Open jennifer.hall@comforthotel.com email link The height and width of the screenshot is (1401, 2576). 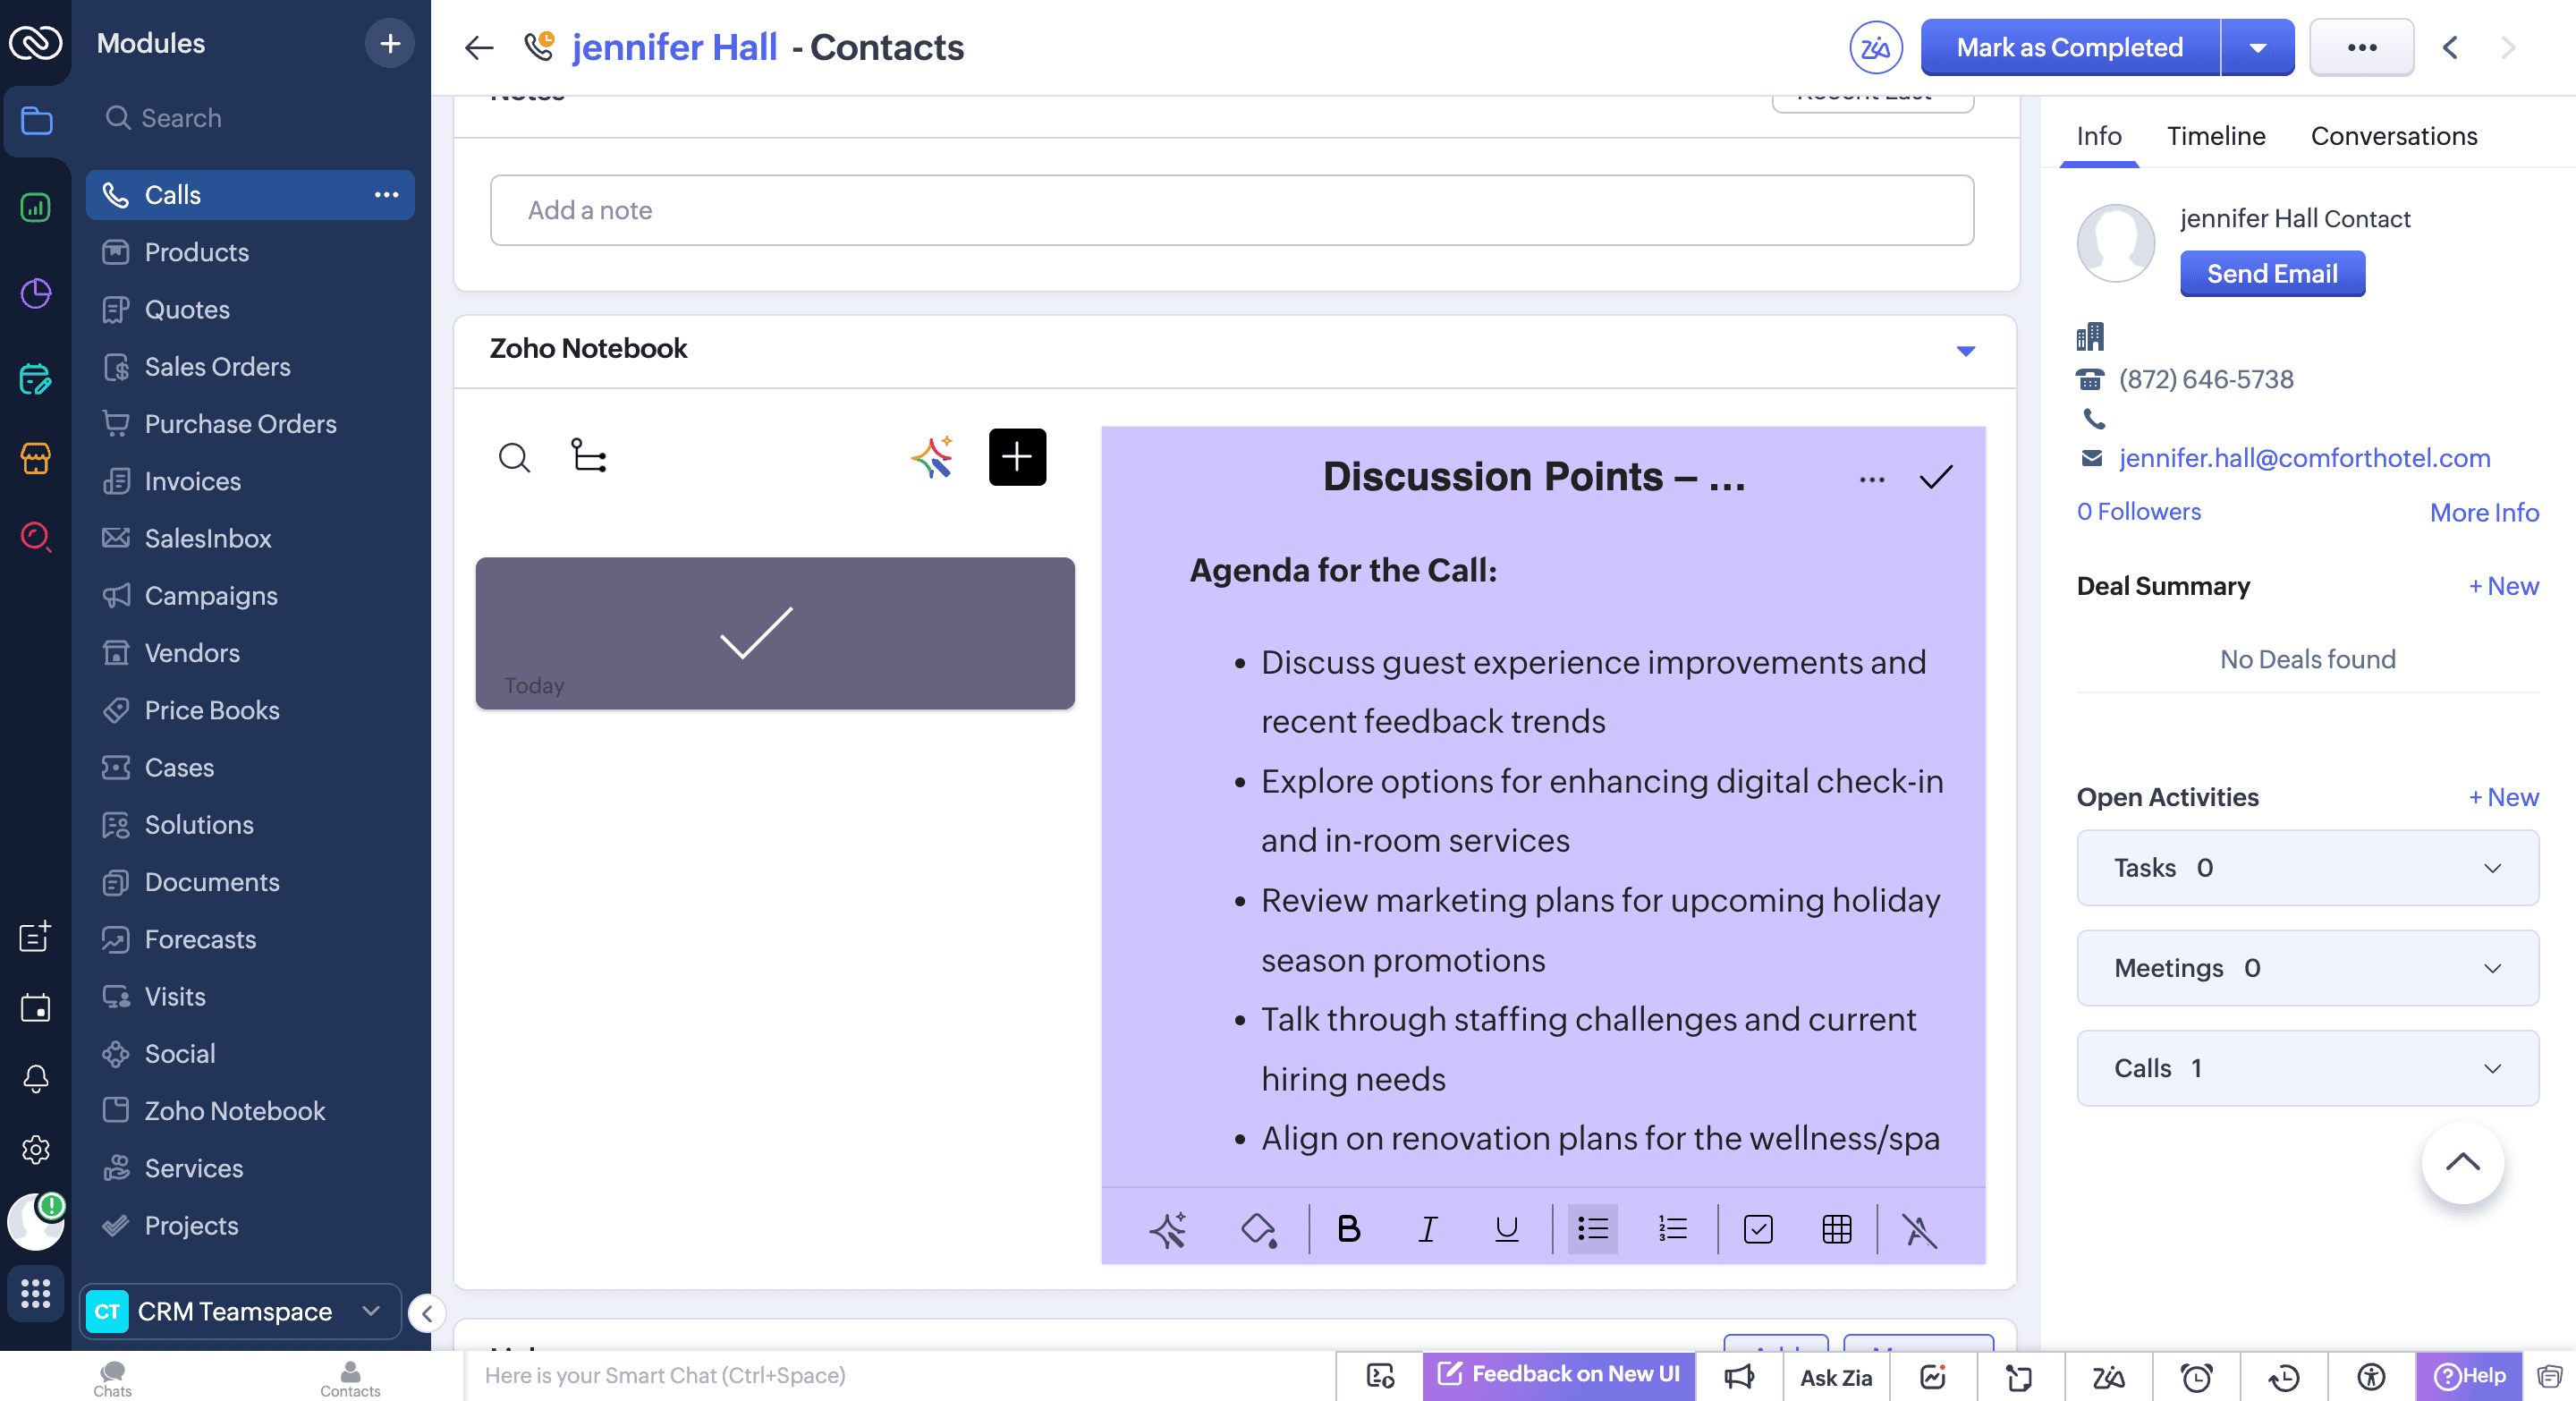[x=2304, y=458]
